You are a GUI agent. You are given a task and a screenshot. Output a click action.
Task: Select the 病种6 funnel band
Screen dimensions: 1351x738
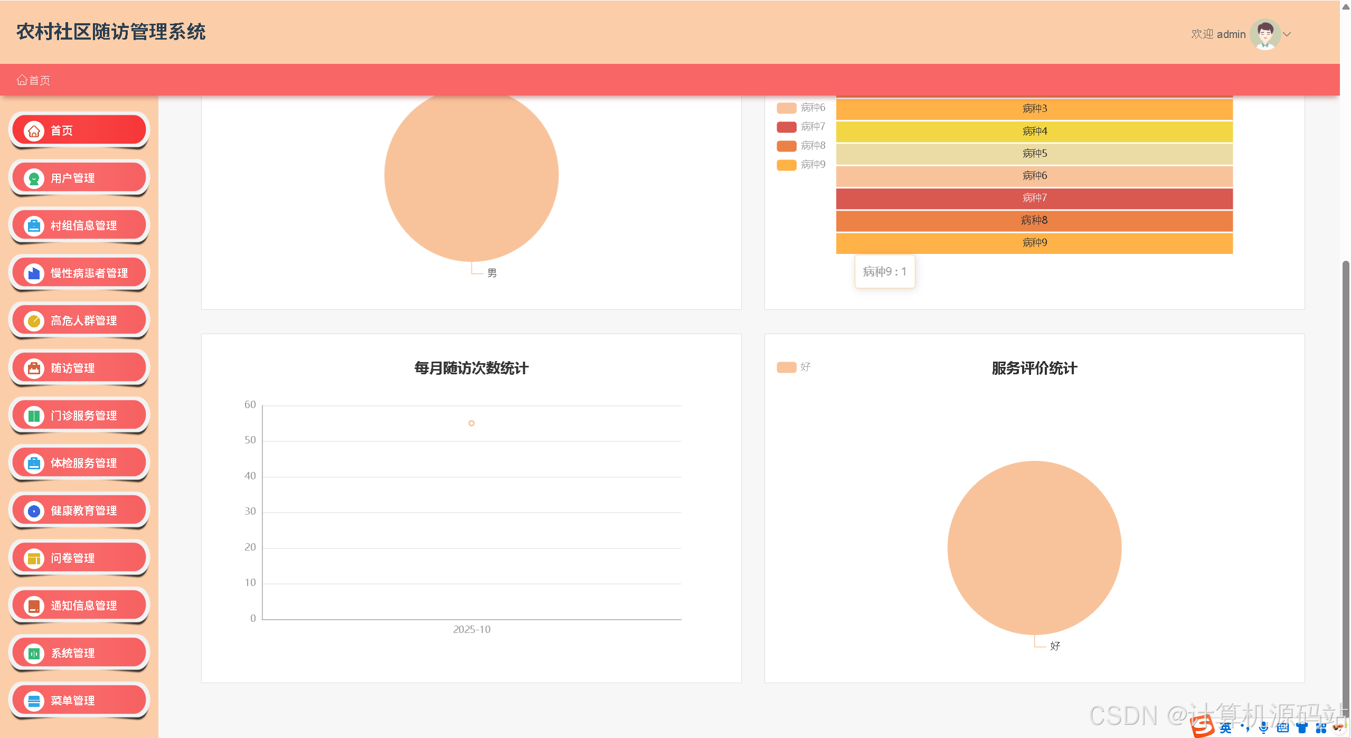1034,176
